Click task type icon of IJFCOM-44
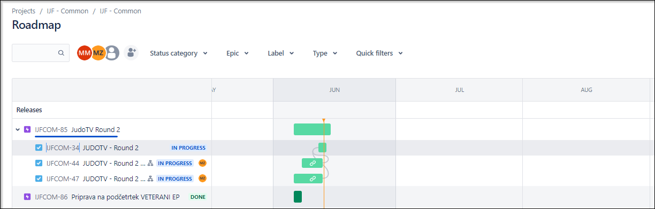 pyautogui.click(x=39, y=164)
